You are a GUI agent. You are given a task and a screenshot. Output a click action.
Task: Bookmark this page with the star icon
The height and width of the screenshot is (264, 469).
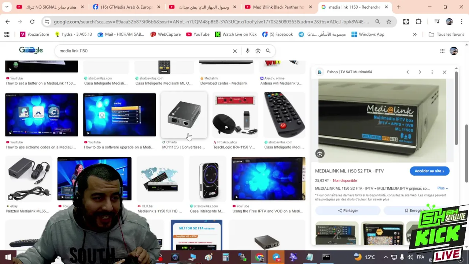389,22
